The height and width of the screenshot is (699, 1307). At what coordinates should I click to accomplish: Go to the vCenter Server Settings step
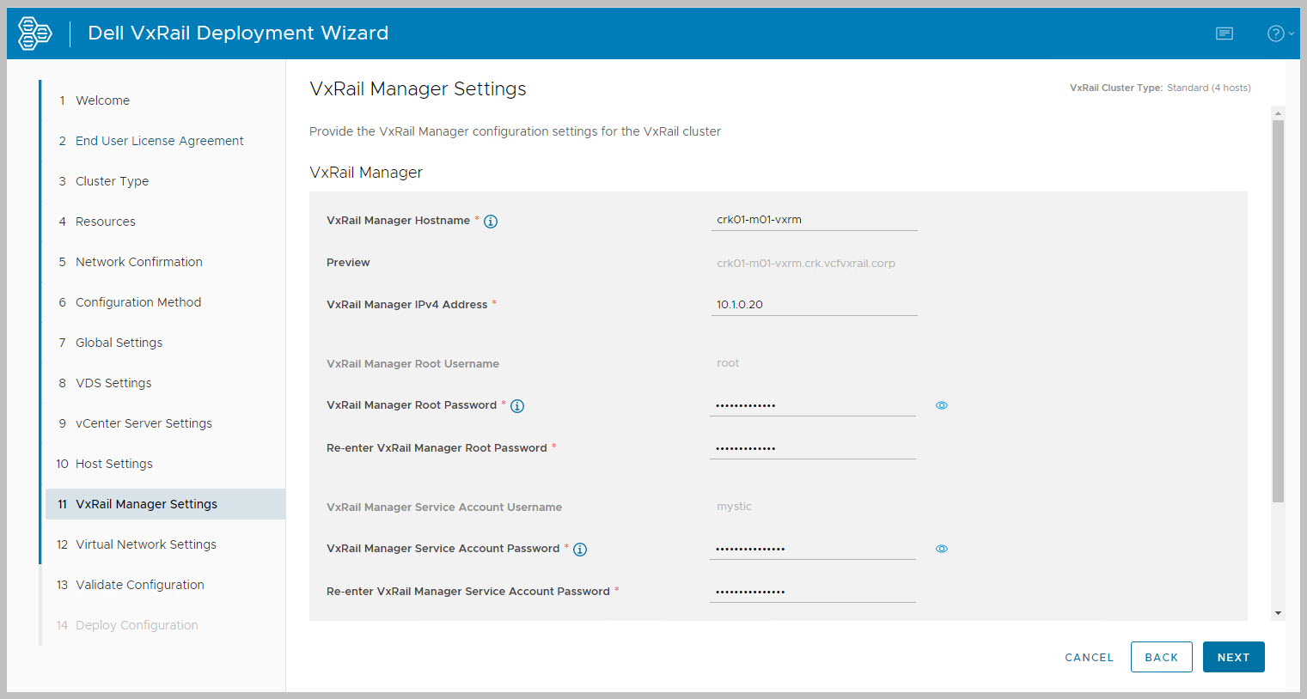click(144, 423)
